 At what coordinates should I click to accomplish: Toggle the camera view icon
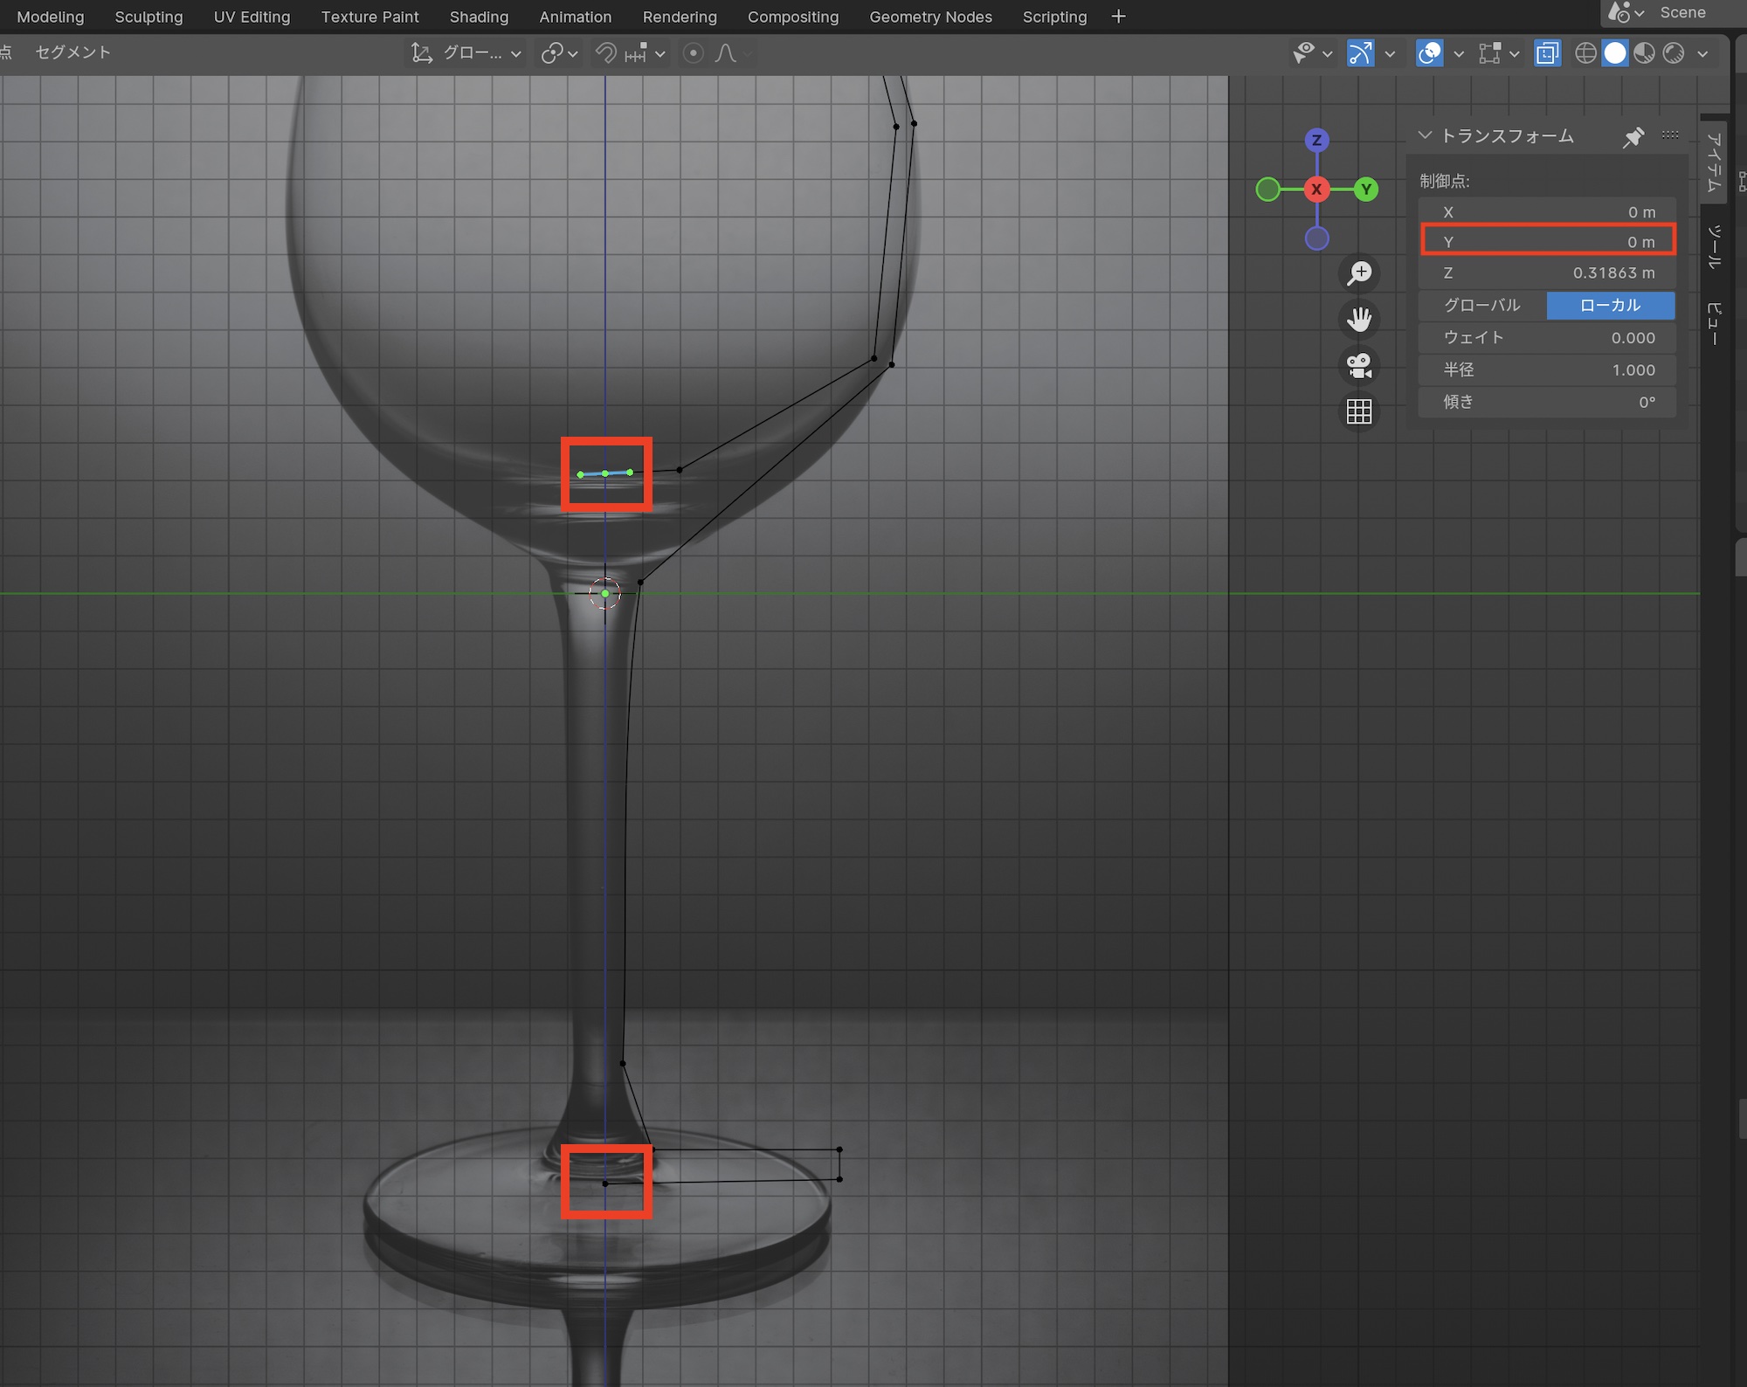pos(1359,366)
